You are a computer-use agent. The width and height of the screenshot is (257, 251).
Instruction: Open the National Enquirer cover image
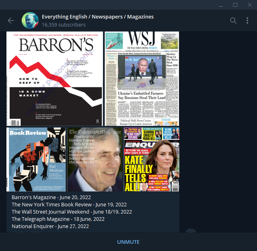[x=152, y=160]
